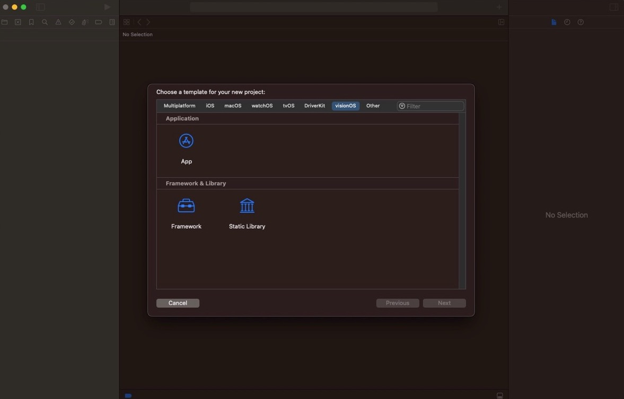Open the Find navigator magnifier icon
This screenshot has height=399, width=624.
45,22
